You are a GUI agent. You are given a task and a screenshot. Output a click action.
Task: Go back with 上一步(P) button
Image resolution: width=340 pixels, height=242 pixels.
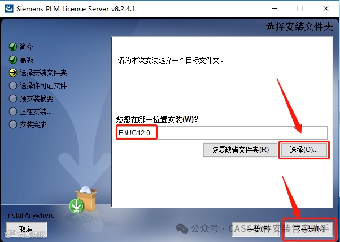[x=255, y=229]
